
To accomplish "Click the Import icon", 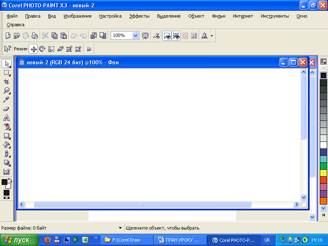I will 93,36.
